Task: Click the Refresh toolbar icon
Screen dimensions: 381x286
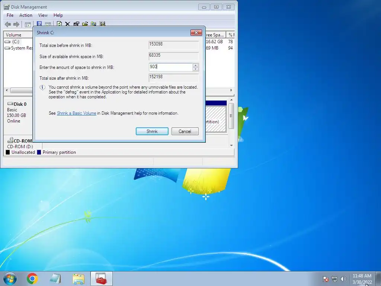Action: tap(59, 24)
